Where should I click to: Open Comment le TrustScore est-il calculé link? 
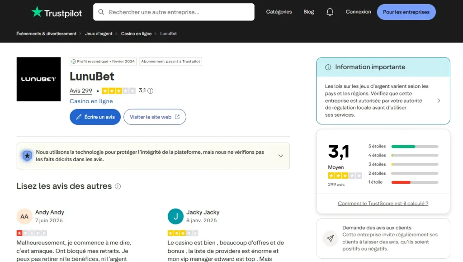[383, 204]
